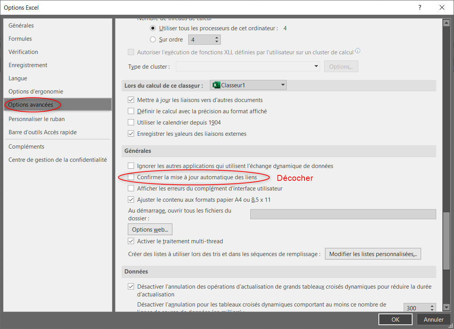Decrease the 'Sur ordre' thread count

(217, 42)
